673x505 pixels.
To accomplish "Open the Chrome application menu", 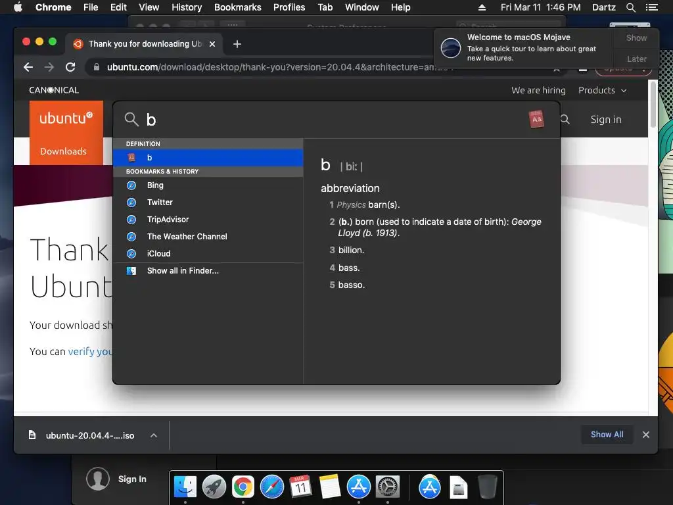I will [53, 7].
